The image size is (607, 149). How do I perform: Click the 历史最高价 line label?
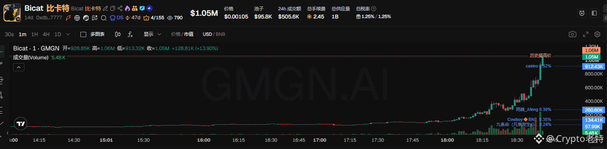pos(541,55)
